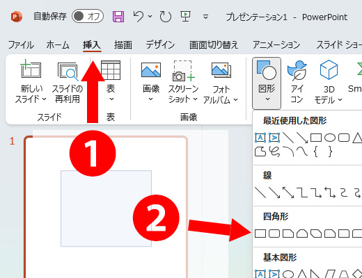Click the 最近使用した図形 heading
The width and height of the screenshot is (362, 278).
tap(294, 120)
